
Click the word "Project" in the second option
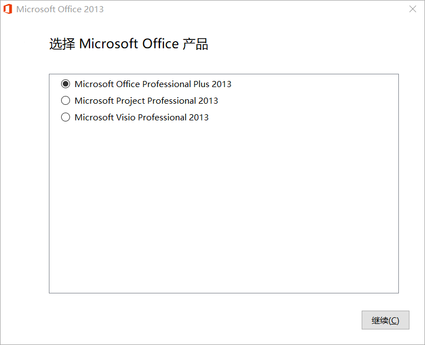pos(131,101)
